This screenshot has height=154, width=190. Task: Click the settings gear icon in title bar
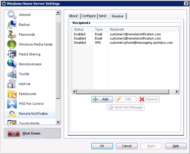(x=4, y=4)
